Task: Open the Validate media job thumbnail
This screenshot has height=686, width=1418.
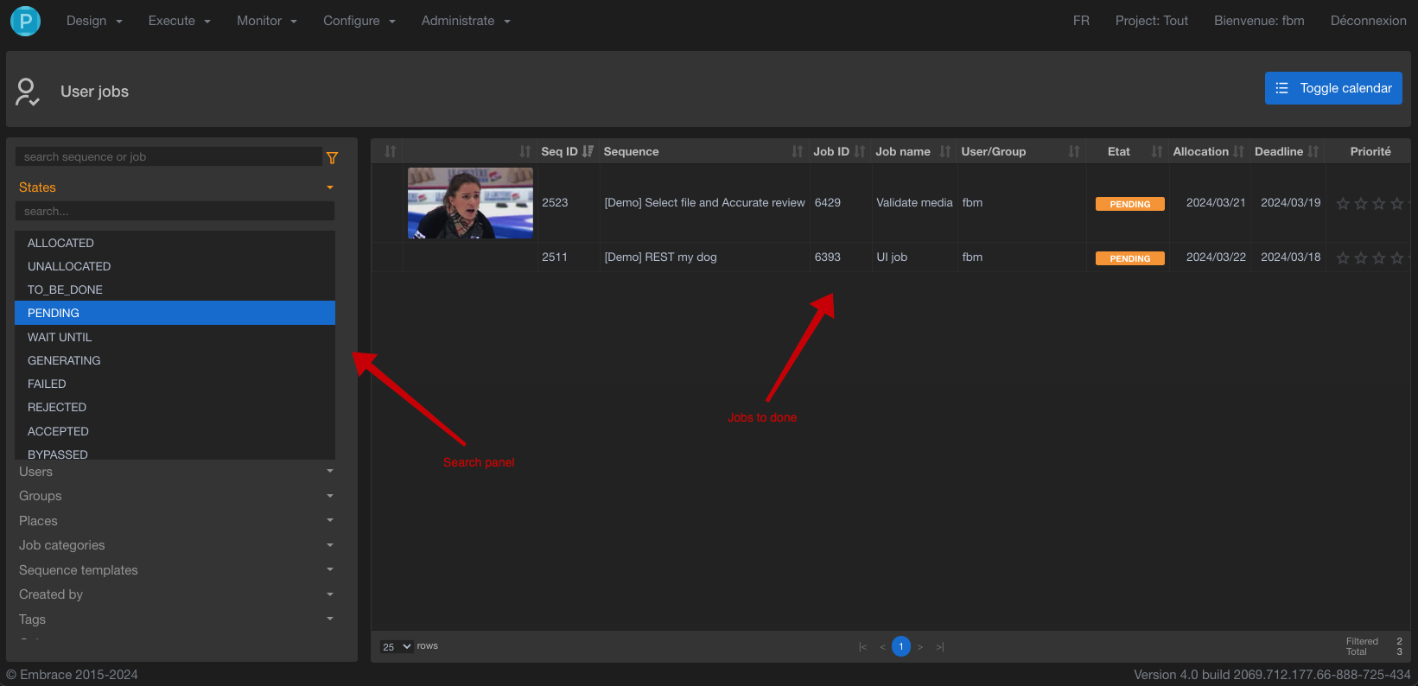Action: click(470, 203)
